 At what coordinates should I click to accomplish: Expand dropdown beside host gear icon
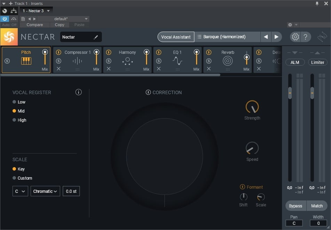pyautogui.click(x=296, y=25)
